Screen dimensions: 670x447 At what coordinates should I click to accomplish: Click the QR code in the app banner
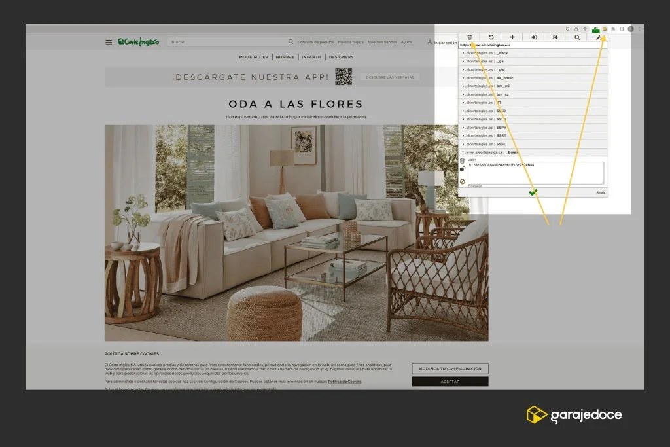click(x=344, y=77)
